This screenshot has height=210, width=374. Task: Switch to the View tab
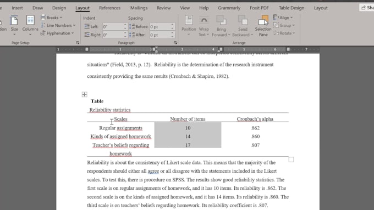pyautogui.click(x=185, y=8)
